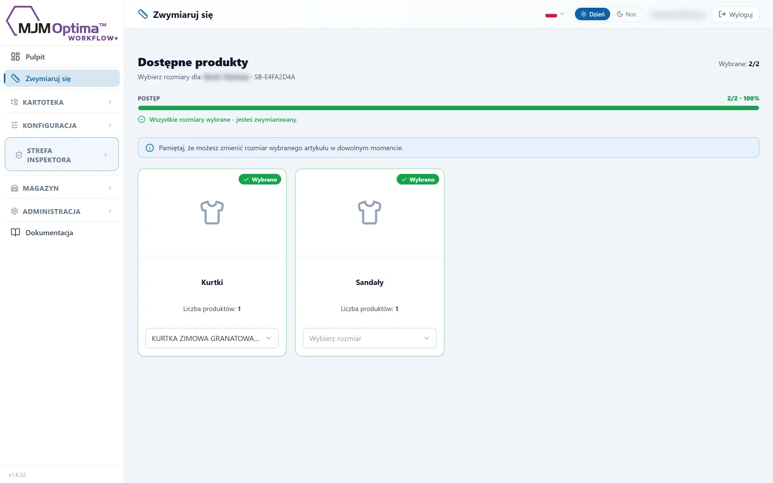Click the Kurtki card title
Image resolution: width=773 pixels, height=483 pixels.
pyautogui.click(x=212, y=282)
